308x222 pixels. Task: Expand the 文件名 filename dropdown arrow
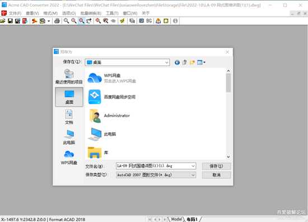(x=193, y=166)
